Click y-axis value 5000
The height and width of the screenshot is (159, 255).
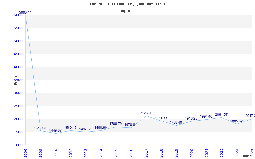(x=18, y=41)
